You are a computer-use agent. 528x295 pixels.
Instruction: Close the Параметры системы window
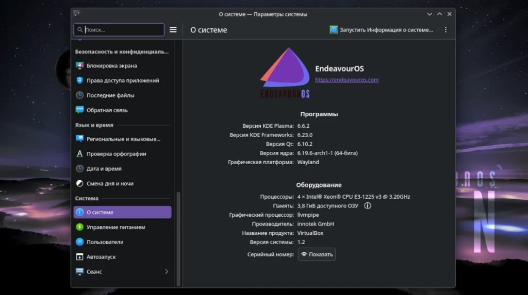pyautogui.click(x=449, y=14)
